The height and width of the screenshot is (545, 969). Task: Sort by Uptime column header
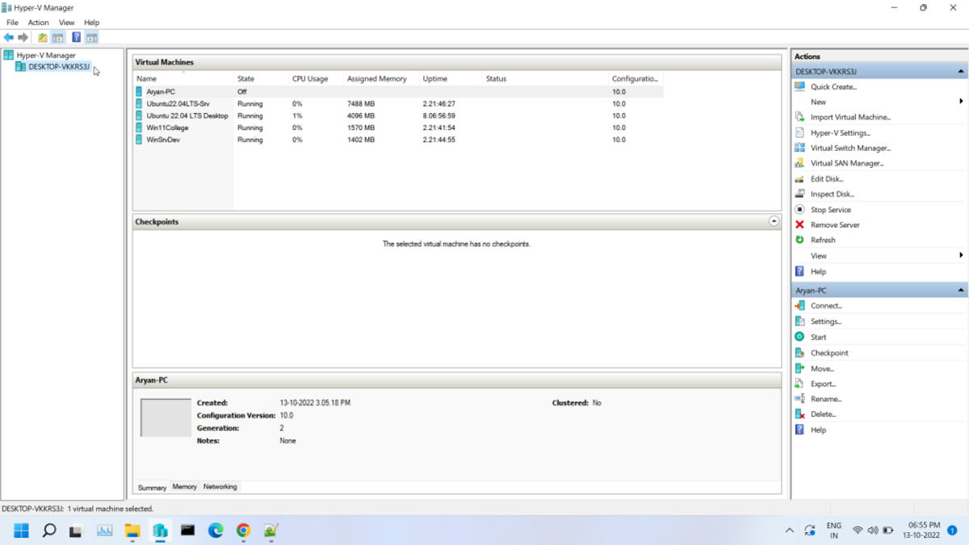point(451,78)
